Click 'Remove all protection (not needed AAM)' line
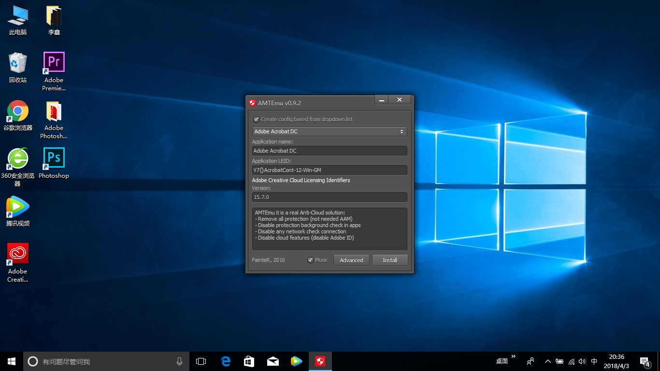Image resolution: width=660 pixels, height=371 pixels. click(304, 219)
